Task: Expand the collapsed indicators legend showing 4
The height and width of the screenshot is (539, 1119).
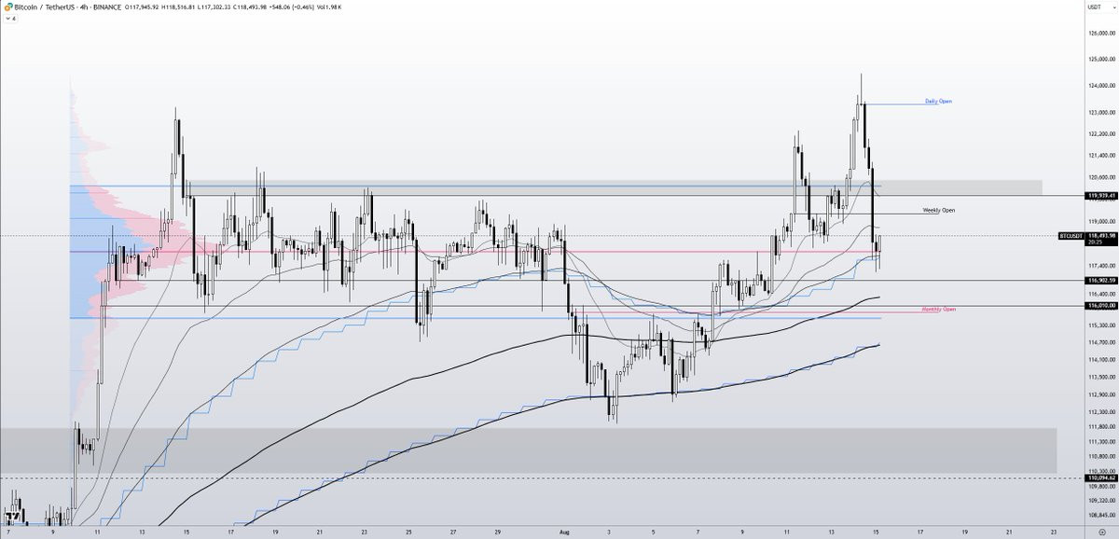Action: (x=10, y=18)
